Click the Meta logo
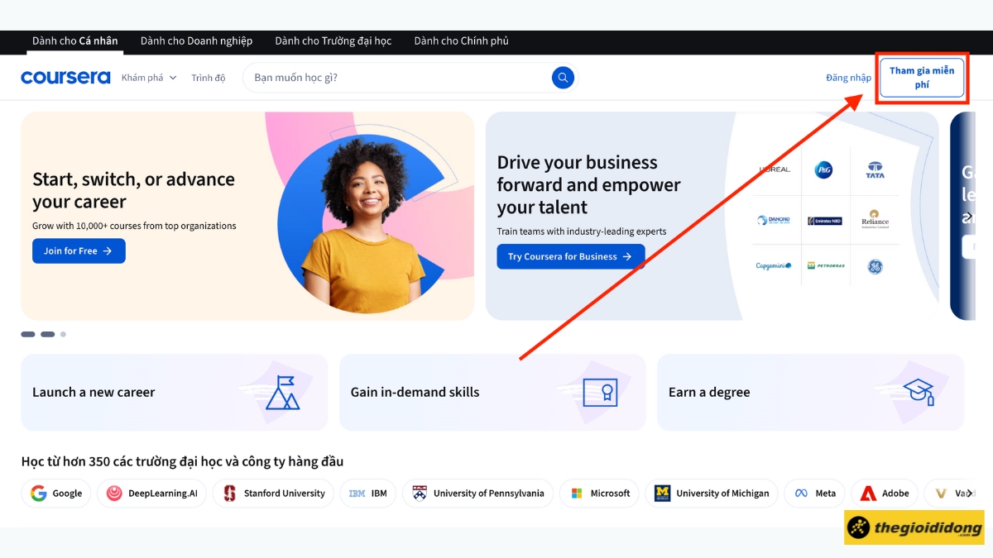Screen dimensions: 993x558 (x=814, y=494)
